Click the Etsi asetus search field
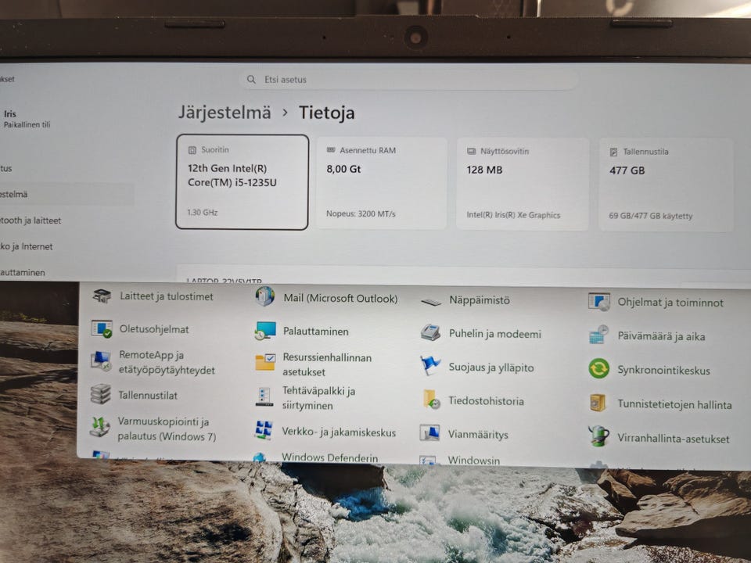The image size is (751, 563). (x=408, y=80)
